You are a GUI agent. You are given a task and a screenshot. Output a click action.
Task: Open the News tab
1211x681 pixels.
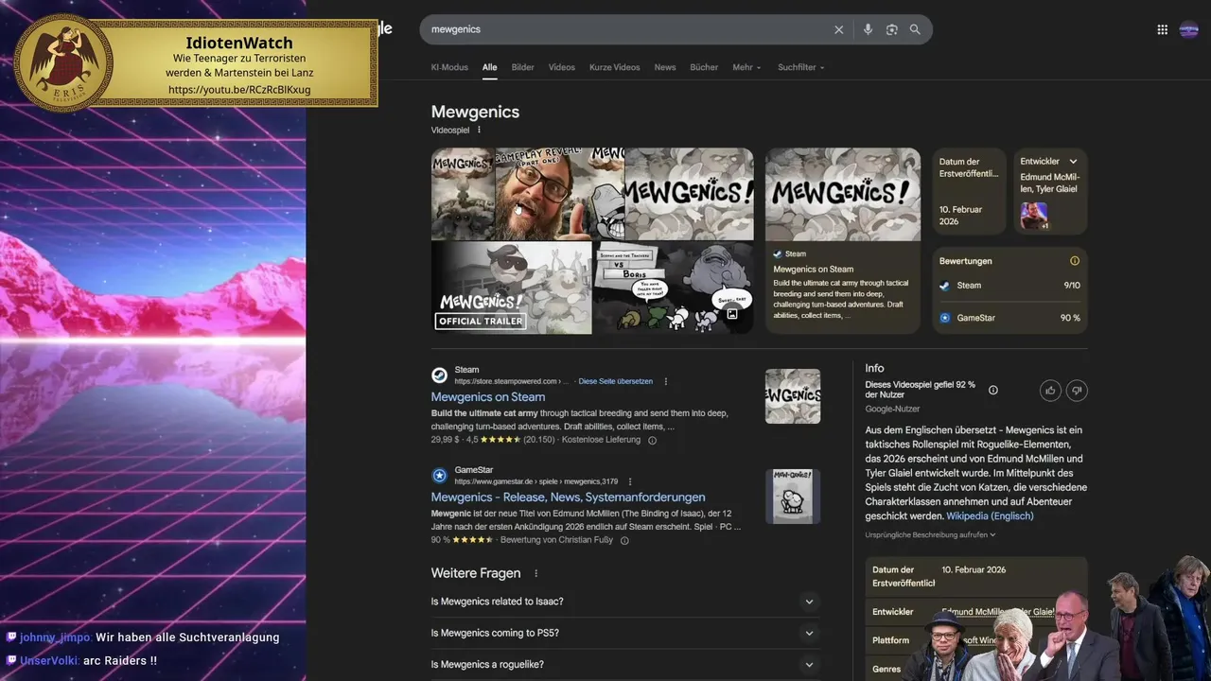pyautogui.click(x=665, y=67)
